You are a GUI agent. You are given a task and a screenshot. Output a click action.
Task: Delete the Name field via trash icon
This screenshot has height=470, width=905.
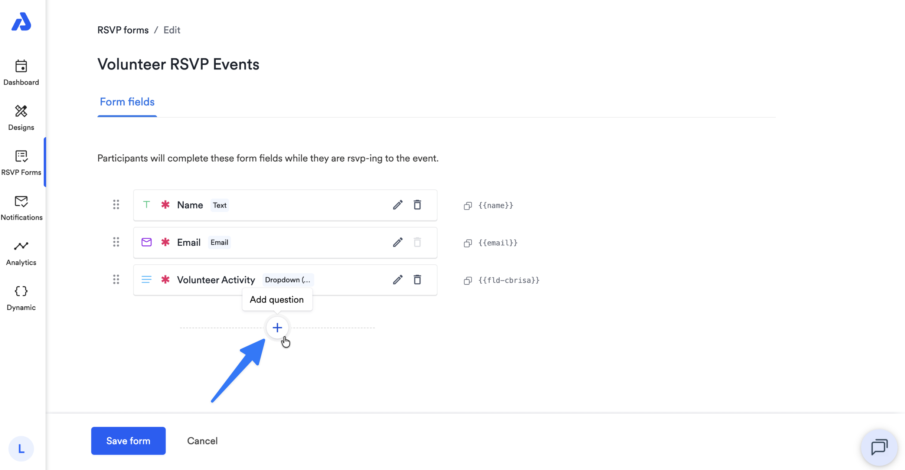(417, 205)
